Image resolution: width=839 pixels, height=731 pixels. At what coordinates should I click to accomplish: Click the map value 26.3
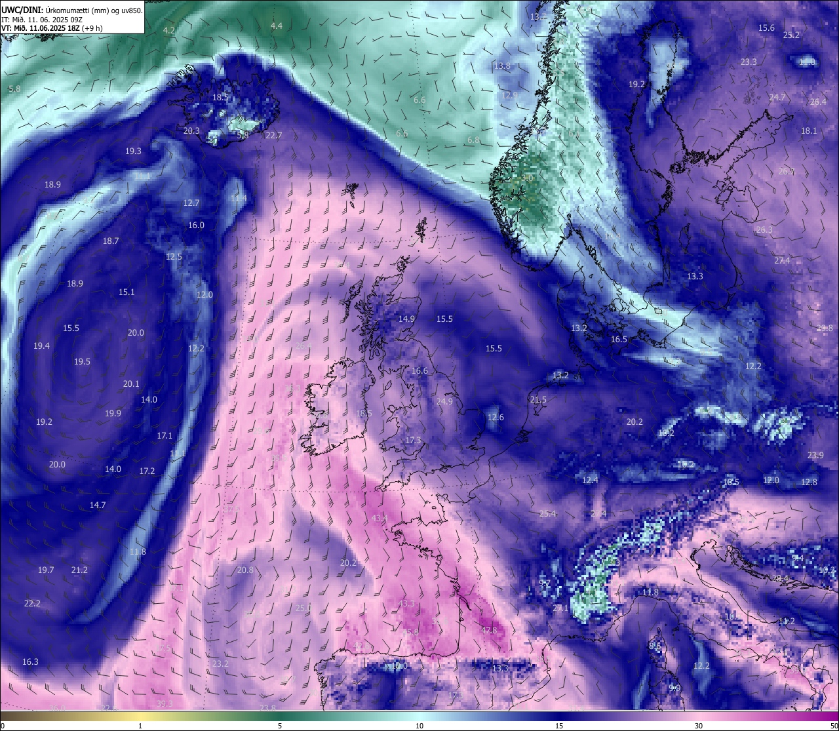[x=764, y=230]
